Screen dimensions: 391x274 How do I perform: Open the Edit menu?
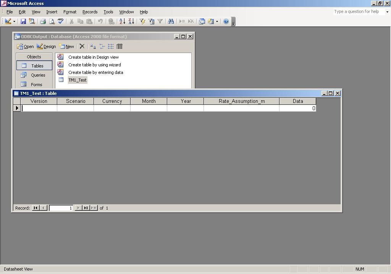(x=22, y=12)
